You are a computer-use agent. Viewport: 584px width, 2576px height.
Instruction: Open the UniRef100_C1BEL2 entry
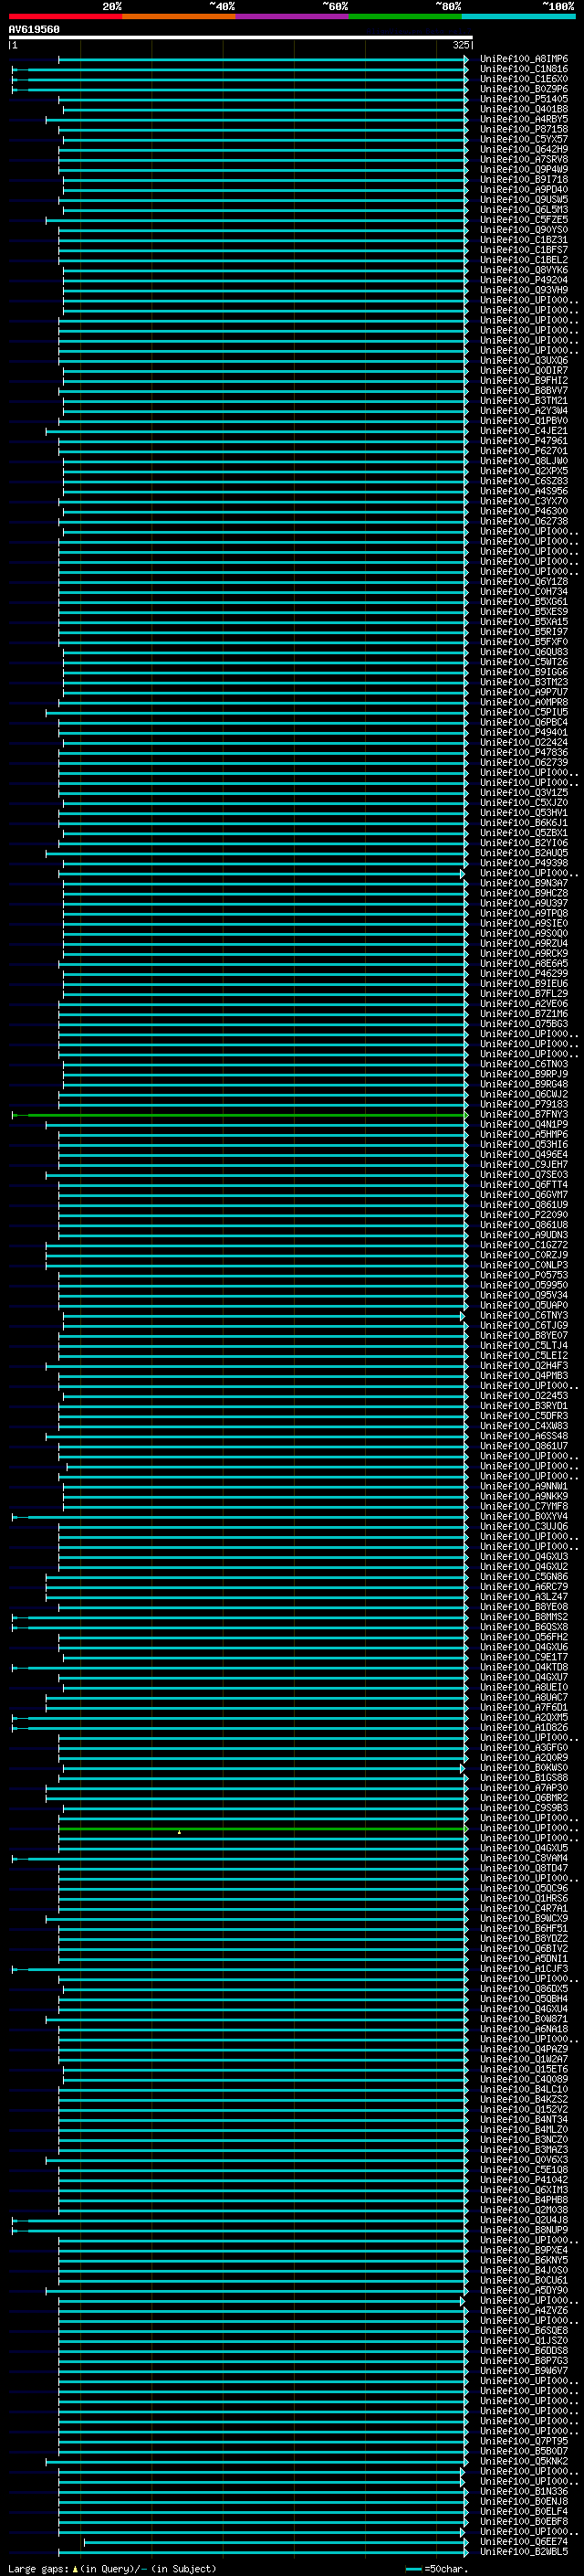coord(523,260)
